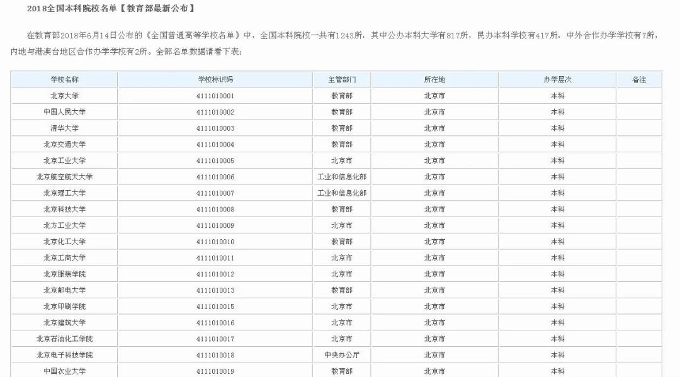Screen dimensions: 680x377
Task: Click school code 4111010007
Action: [215, 193]
